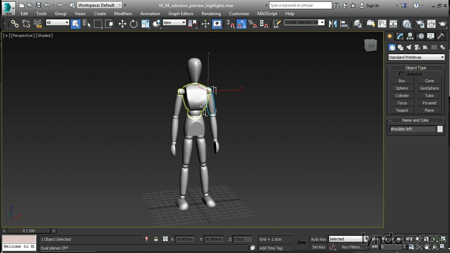Click the GeoSphere primitive button
The image size is (450, 253).
429,88
